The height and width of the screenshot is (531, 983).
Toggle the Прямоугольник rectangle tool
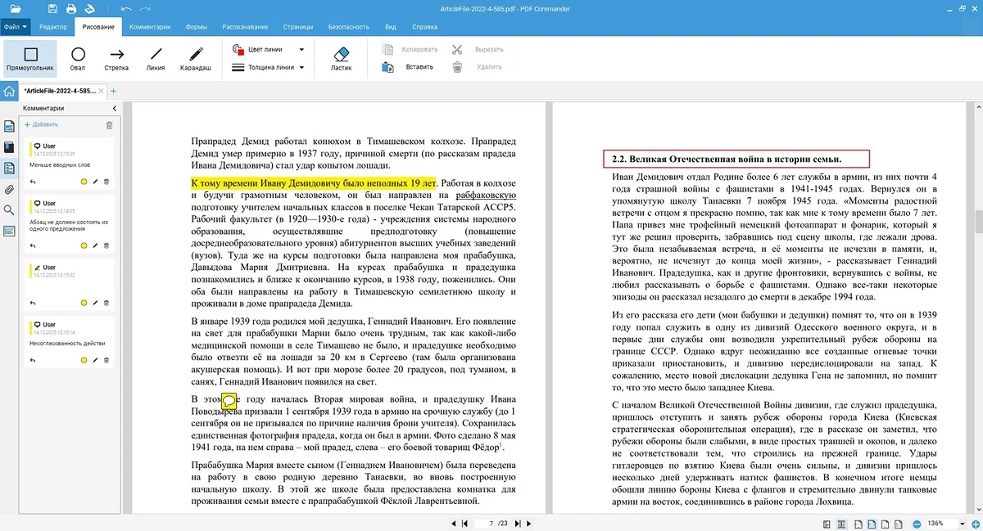coord(30,58)
